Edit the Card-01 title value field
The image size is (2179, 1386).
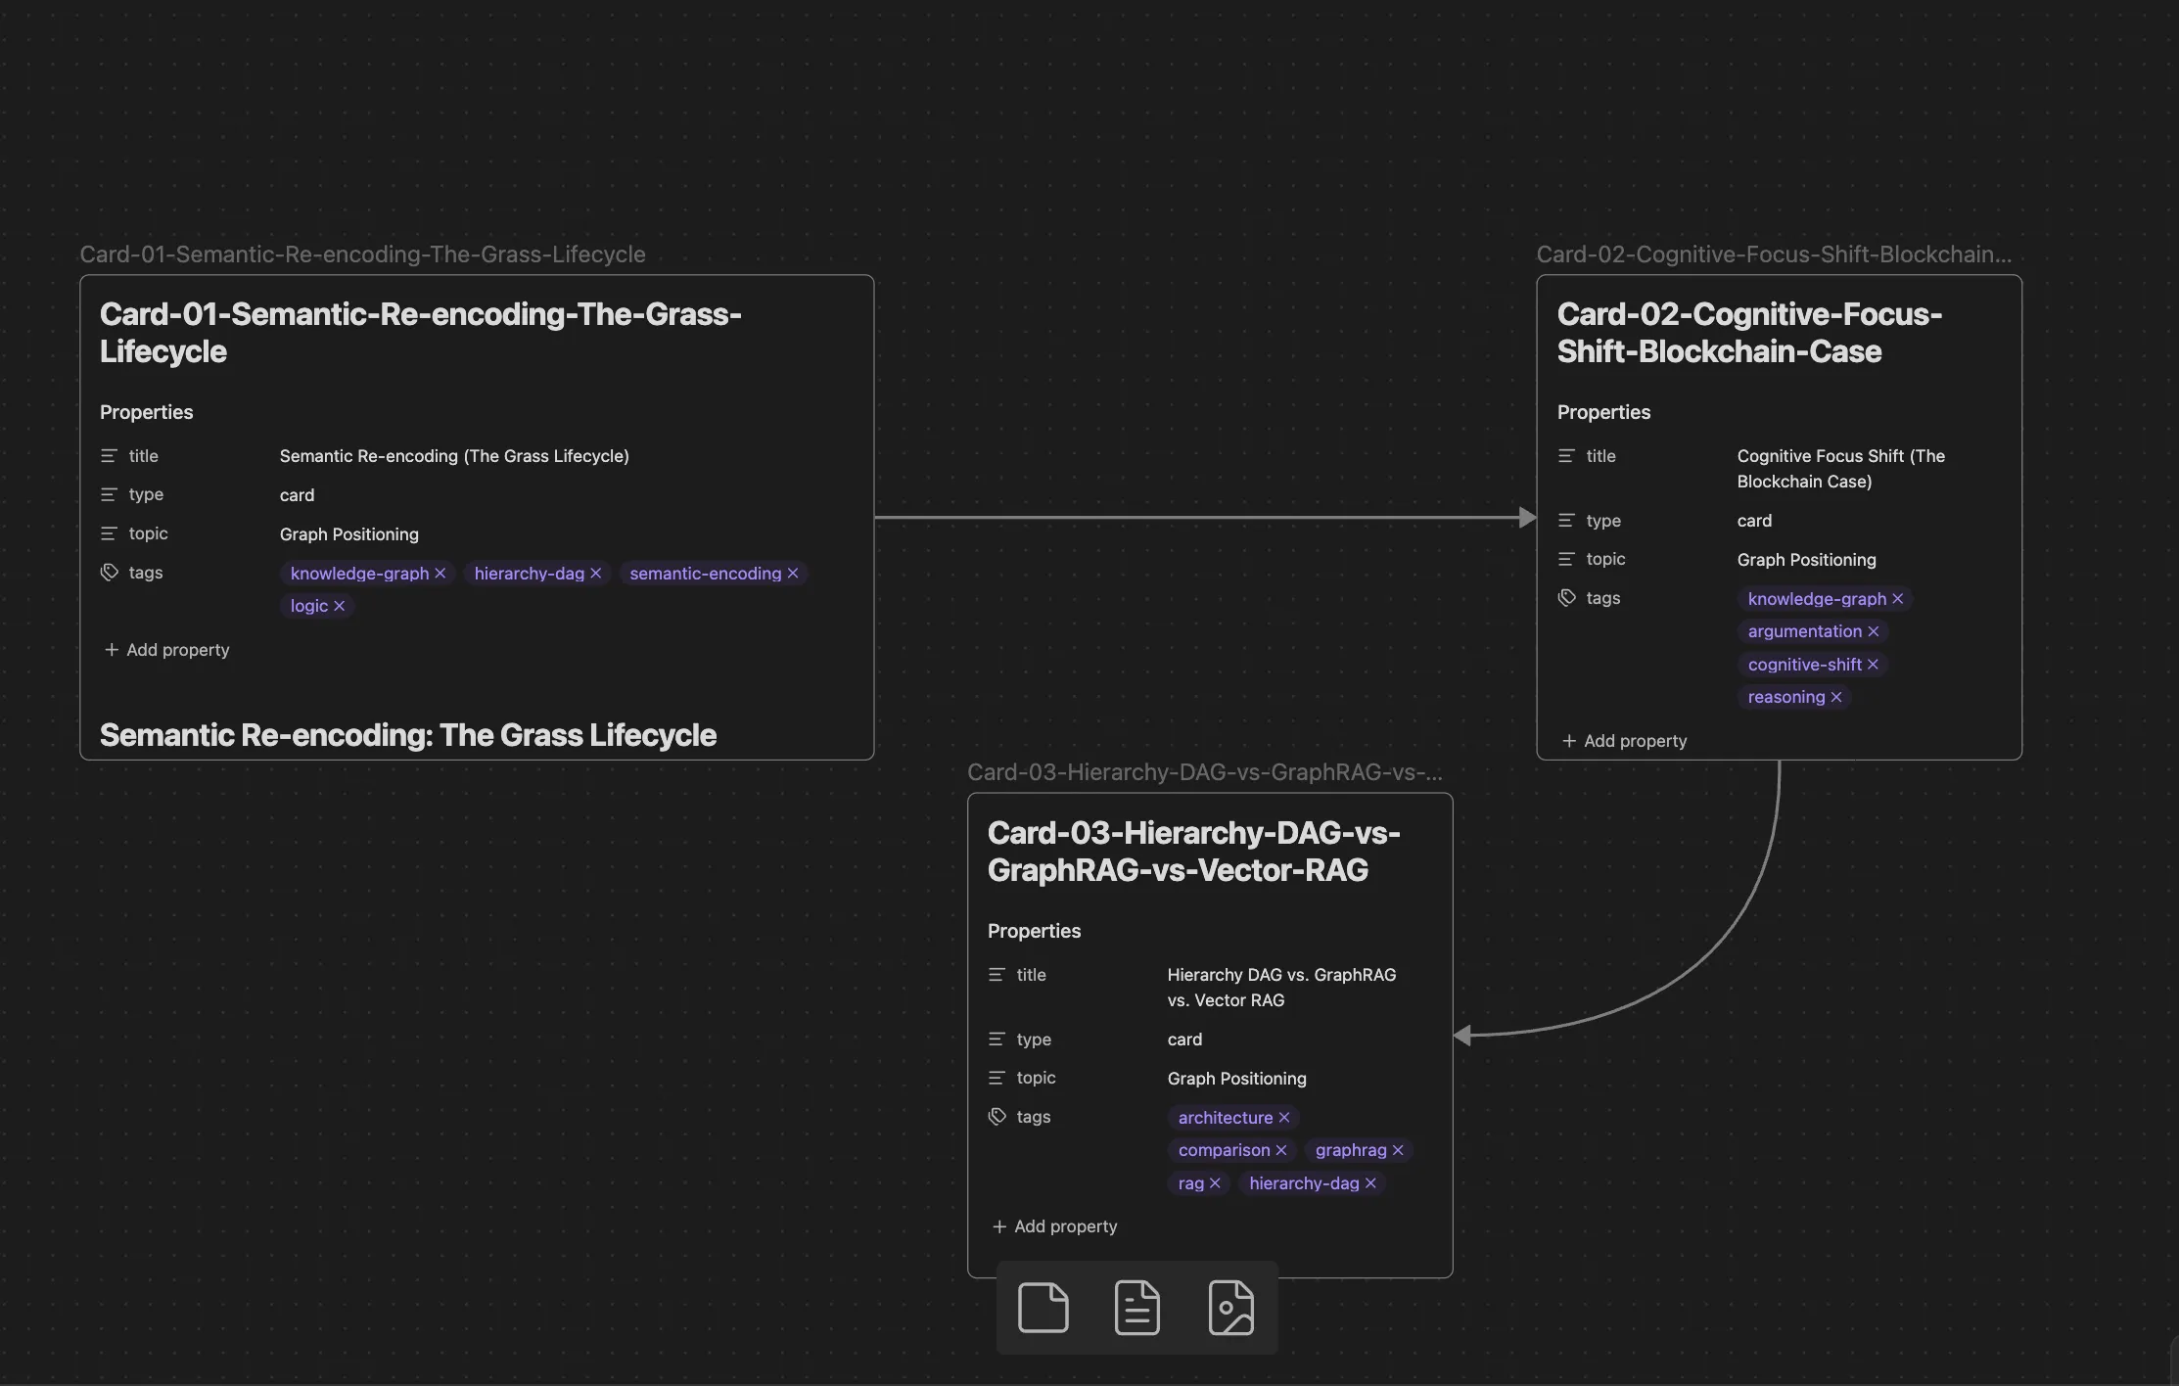click(454, 456)
